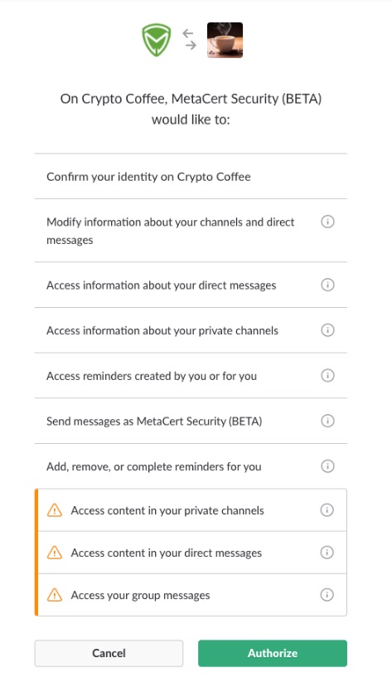Click the Authorize button

click(273, 653)
